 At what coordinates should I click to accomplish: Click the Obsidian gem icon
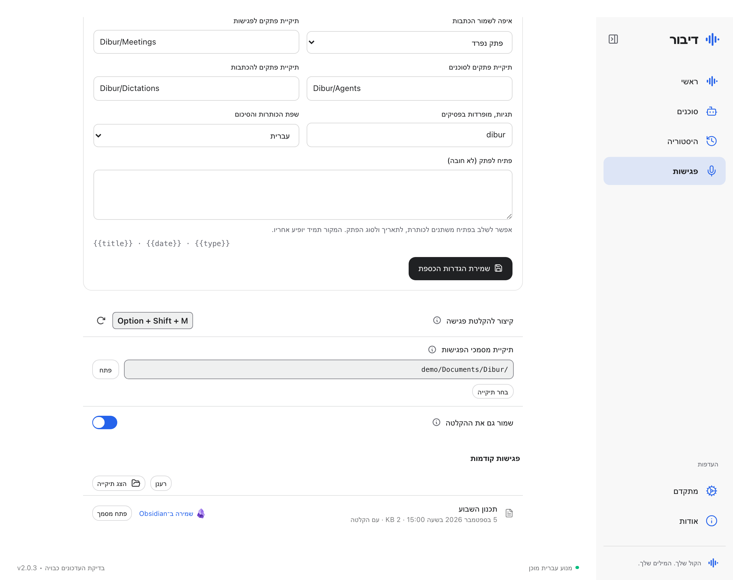click(201, 513)
